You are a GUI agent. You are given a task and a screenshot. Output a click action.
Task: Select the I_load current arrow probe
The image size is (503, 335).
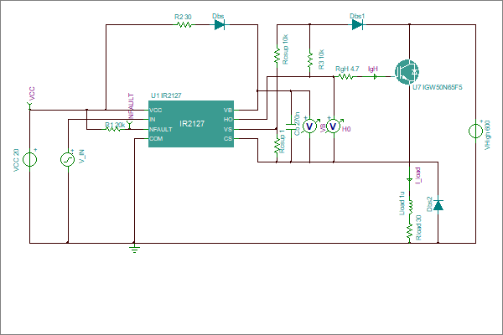(x=410, y=179)
